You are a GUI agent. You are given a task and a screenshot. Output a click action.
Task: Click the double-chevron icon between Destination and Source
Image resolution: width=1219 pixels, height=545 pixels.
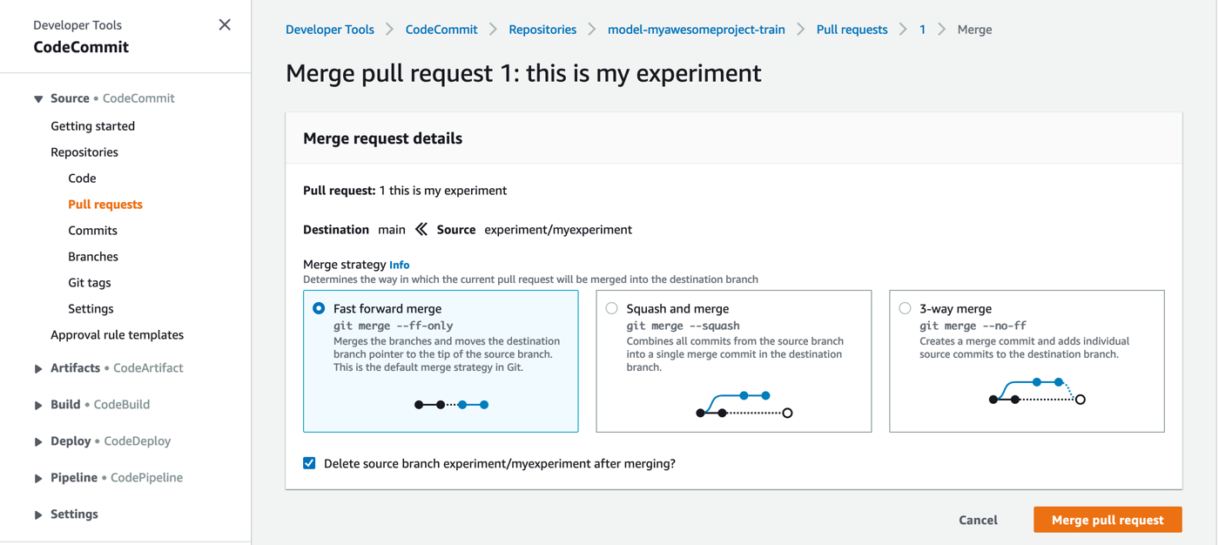pyautogui.click(x=421, y=229)
